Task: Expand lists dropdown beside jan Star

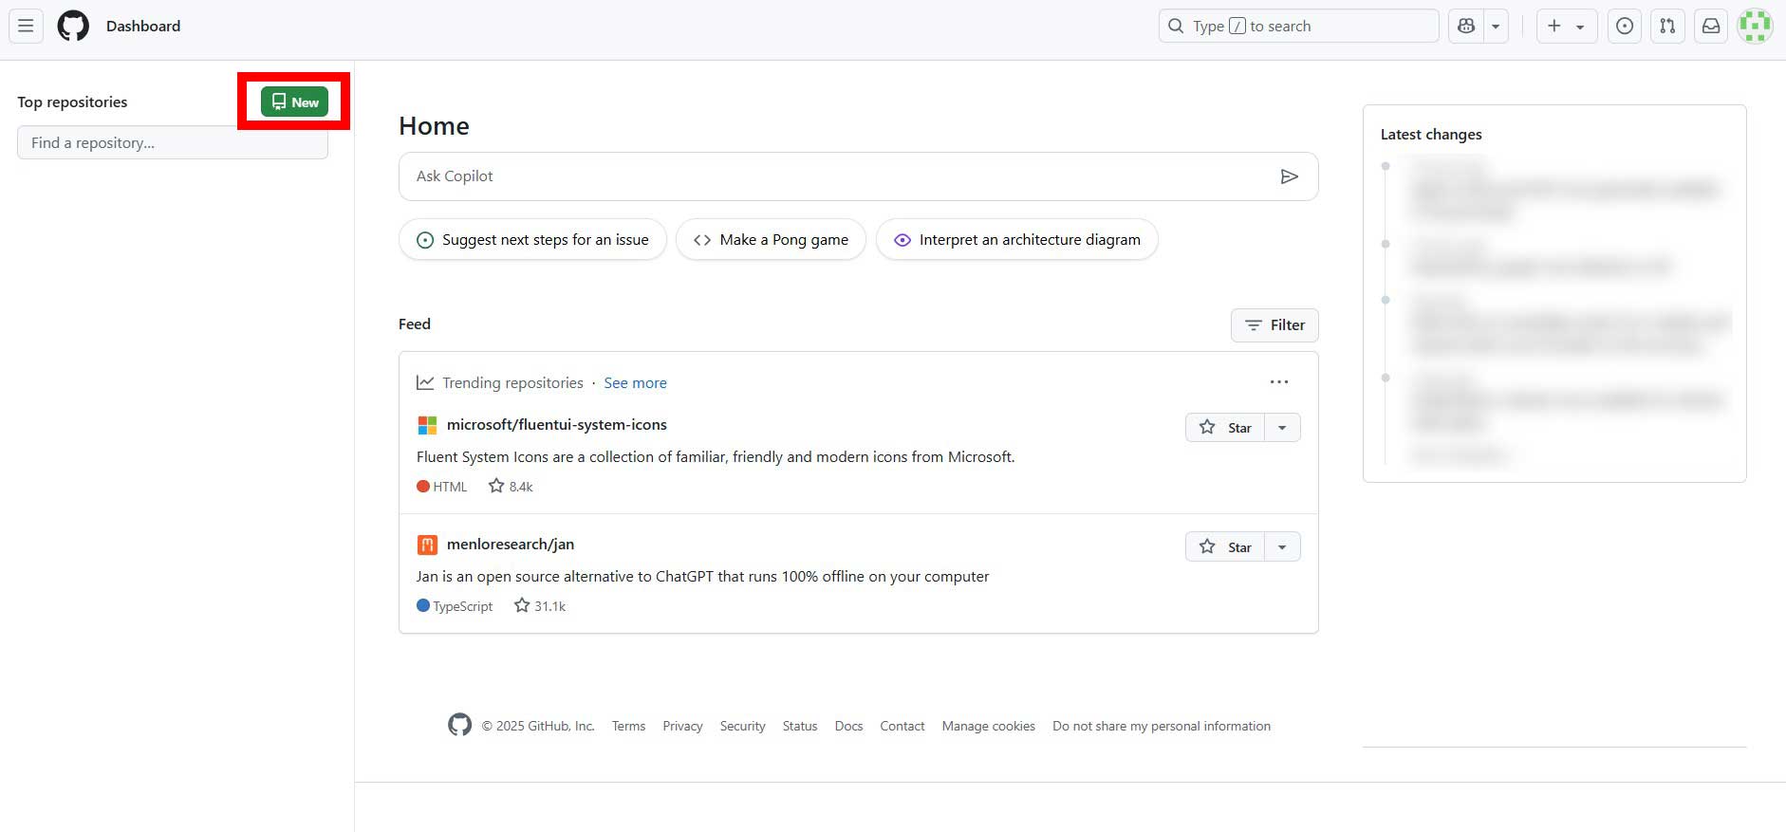Action: click(1282, 546)
